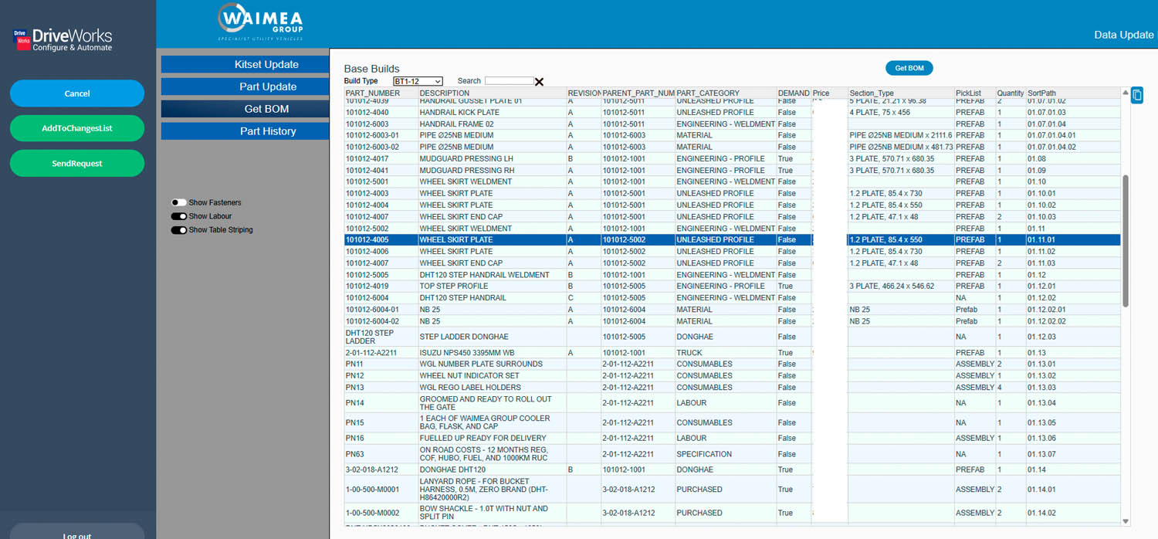Click the Waimea Group logo in the header
This screenshot has width=1158, height=539.
pyautogui.click(x=260, y=22)
